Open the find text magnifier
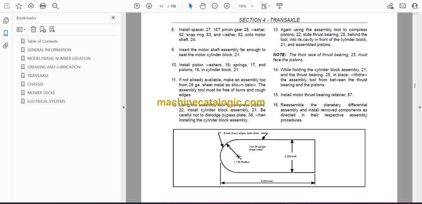The image size is (422, 204). click(55, 6)
